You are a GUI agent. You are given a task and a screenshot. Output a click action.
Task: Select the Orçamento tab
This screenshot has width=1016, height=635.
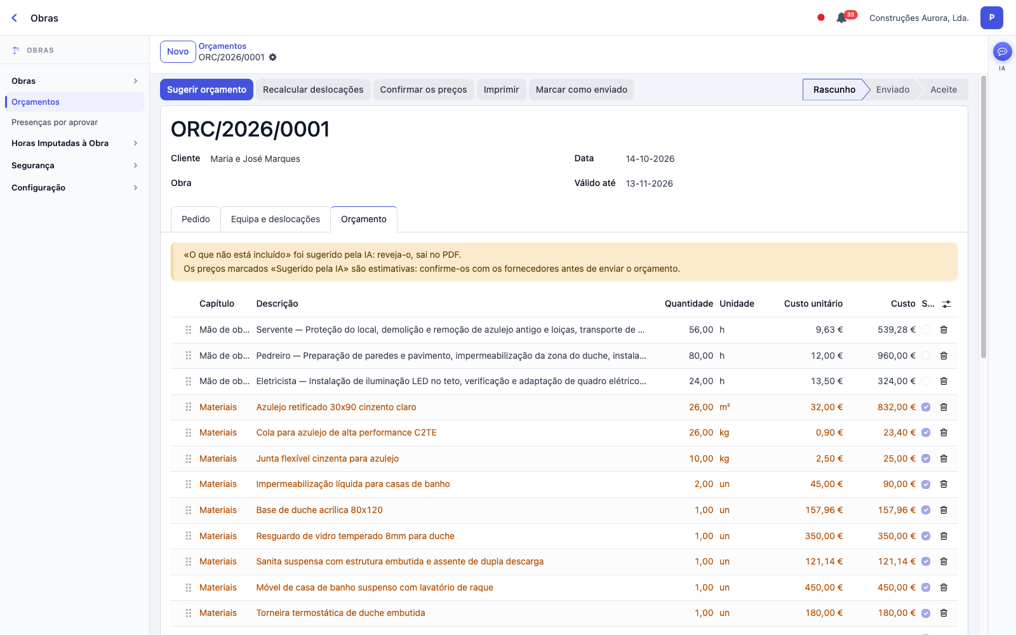click(364, 219)
